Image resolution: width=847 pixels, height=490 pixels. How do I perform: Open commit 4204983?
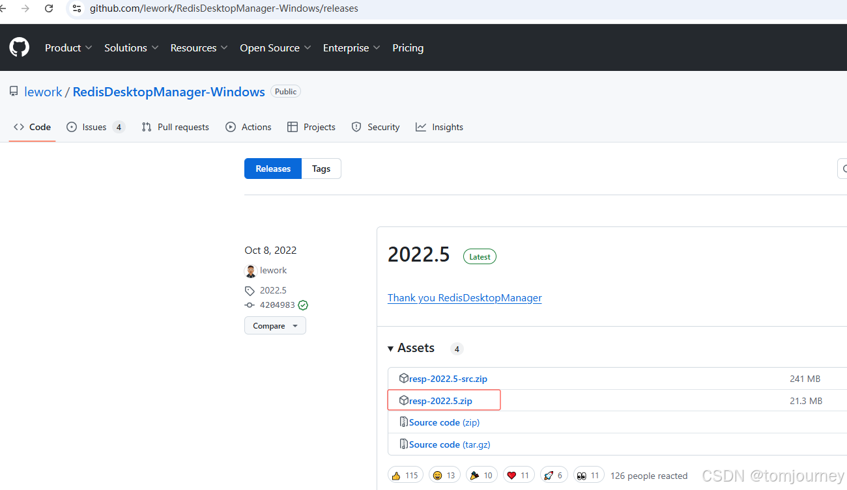278,305
